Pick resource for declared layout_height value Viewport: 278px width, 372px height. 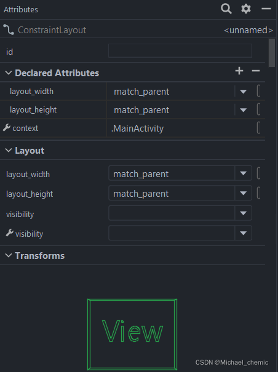point(258,109)
